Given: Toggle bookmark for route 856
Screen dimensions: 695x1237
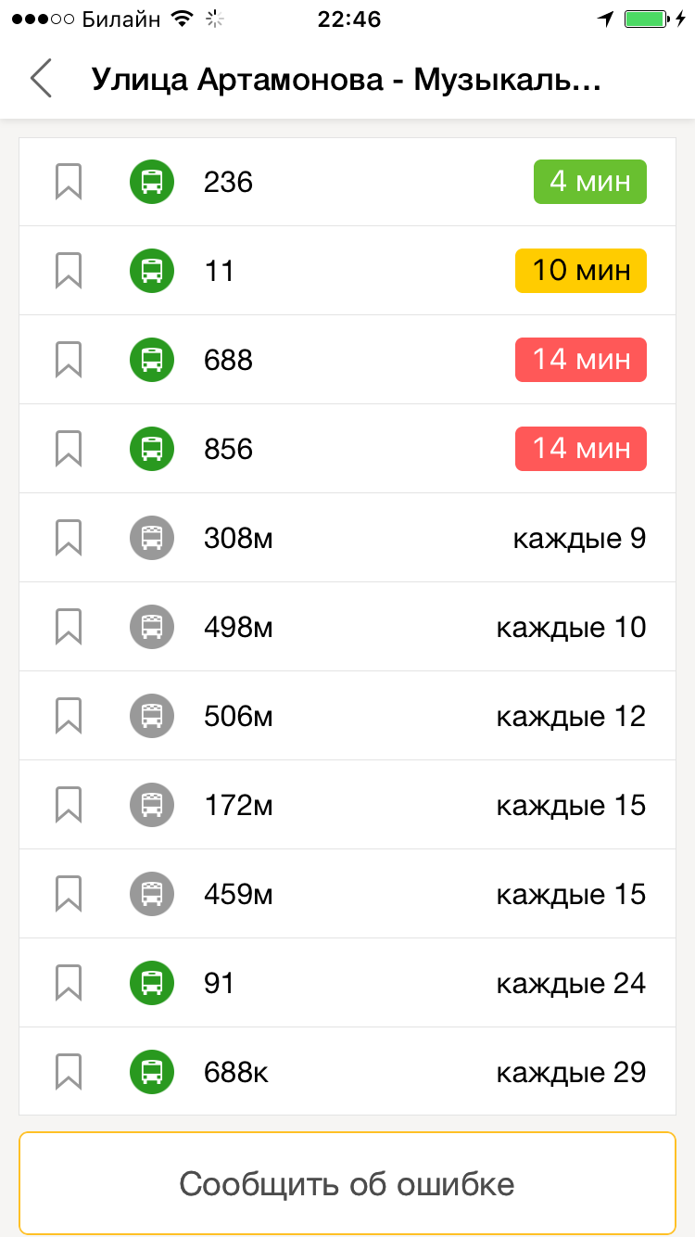Looking at the screenshot, I should tap(69, 449).
